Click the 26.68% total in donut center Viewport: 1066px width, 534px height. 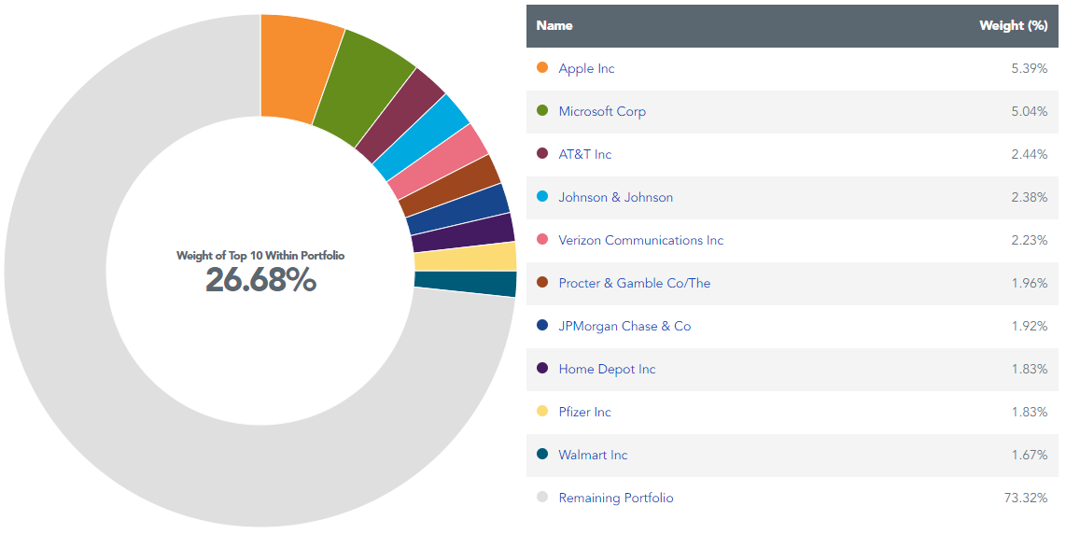click(261, 279)
